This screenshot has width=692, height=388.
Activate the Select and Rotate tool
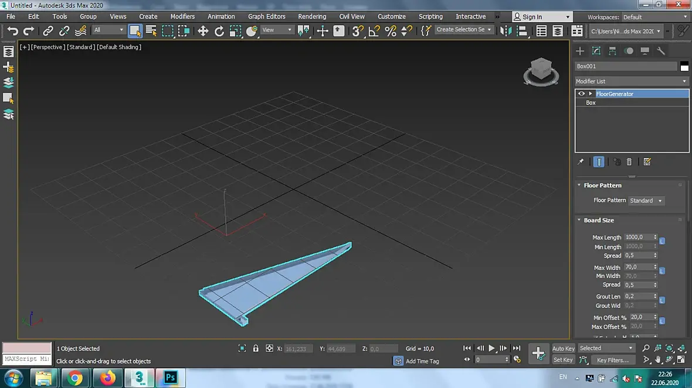pyautogui.click(x=219, y=31)
